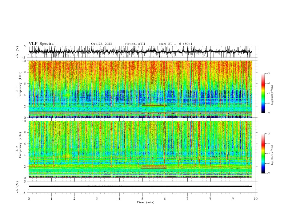Click the time axis tick label "2"

click(x=74, y=199)
